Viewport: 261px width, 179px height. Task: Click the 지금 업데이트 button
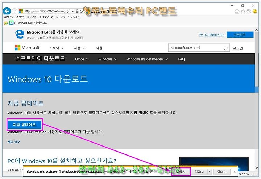click(24, 125)
